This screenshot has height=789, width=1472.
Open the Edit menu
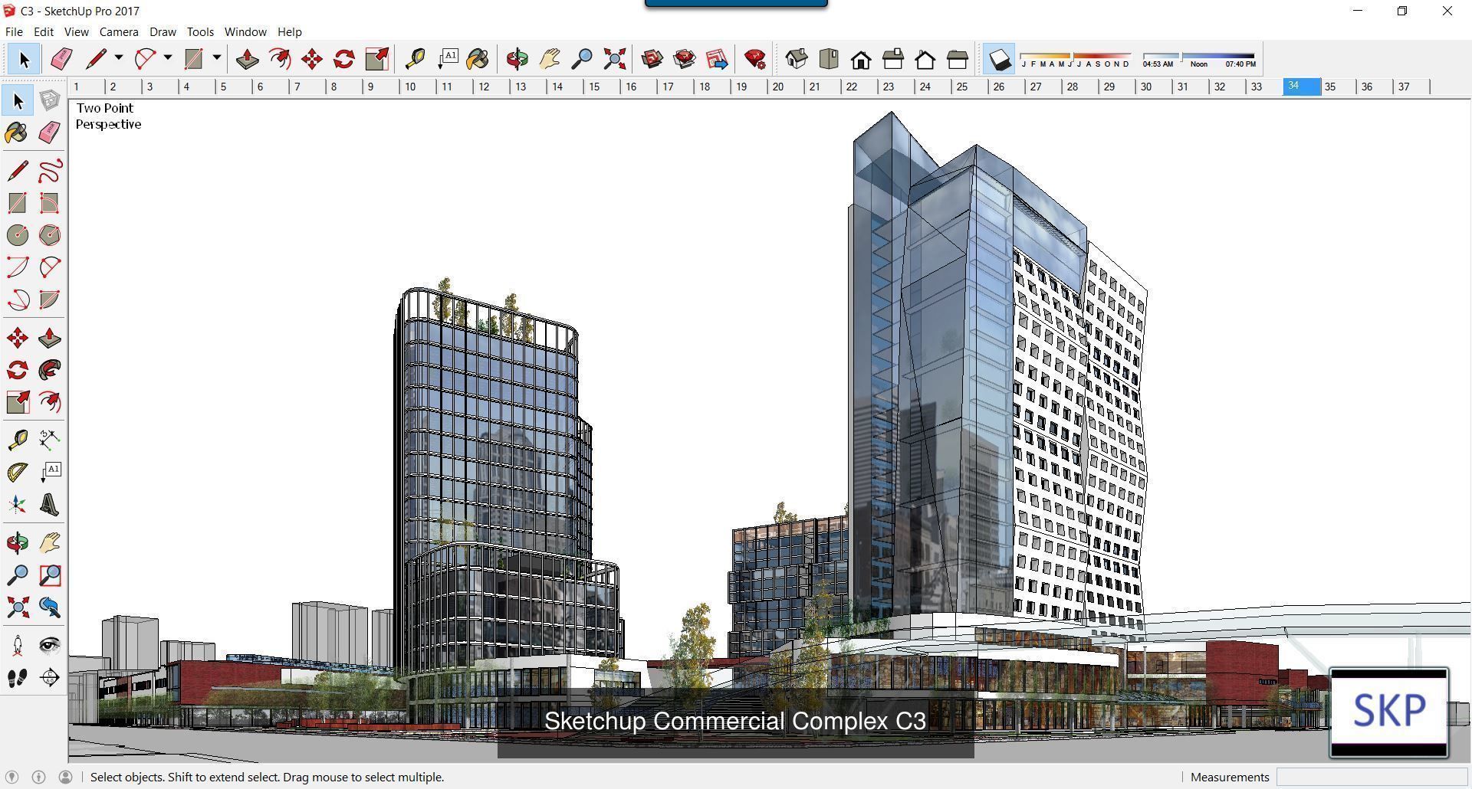coord(44,31)
